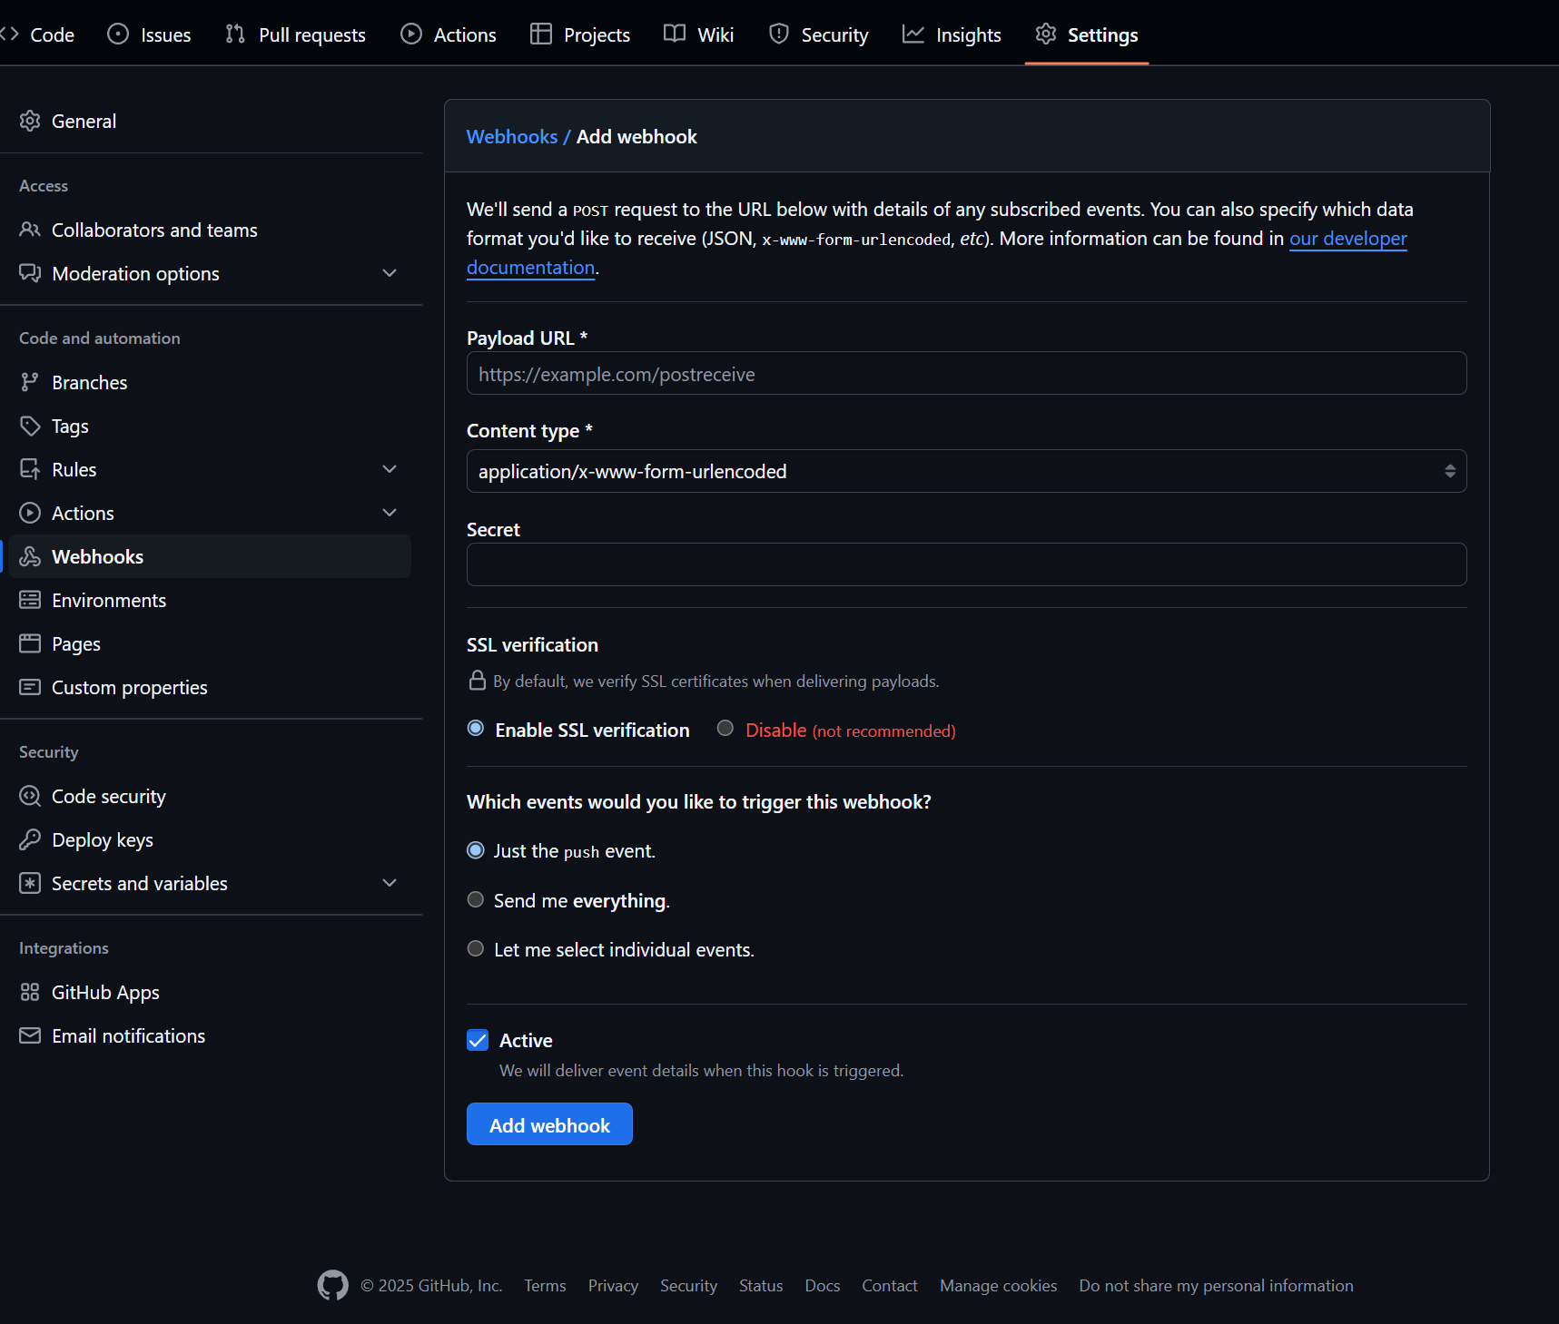Open the Code tab

pyautogui.click(x=38, y=34)
